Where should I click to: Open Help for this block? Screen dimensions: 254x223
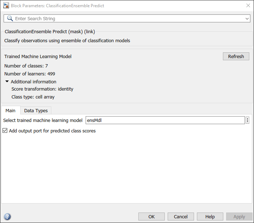[210, 217]
